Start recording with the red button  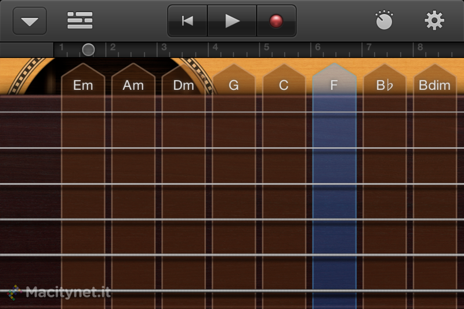276,21
